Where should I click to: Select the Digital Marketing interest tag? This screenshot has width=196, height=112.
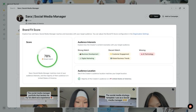pyautogui.click(x=87, y=58)
